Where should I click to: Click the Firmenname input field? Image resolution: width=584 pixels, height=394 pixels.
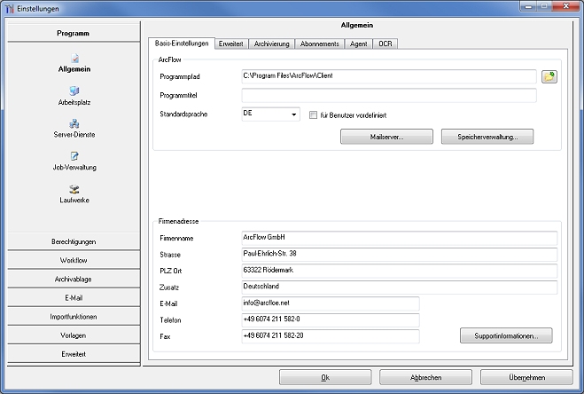pyautogui.click(x=399, y=238)
